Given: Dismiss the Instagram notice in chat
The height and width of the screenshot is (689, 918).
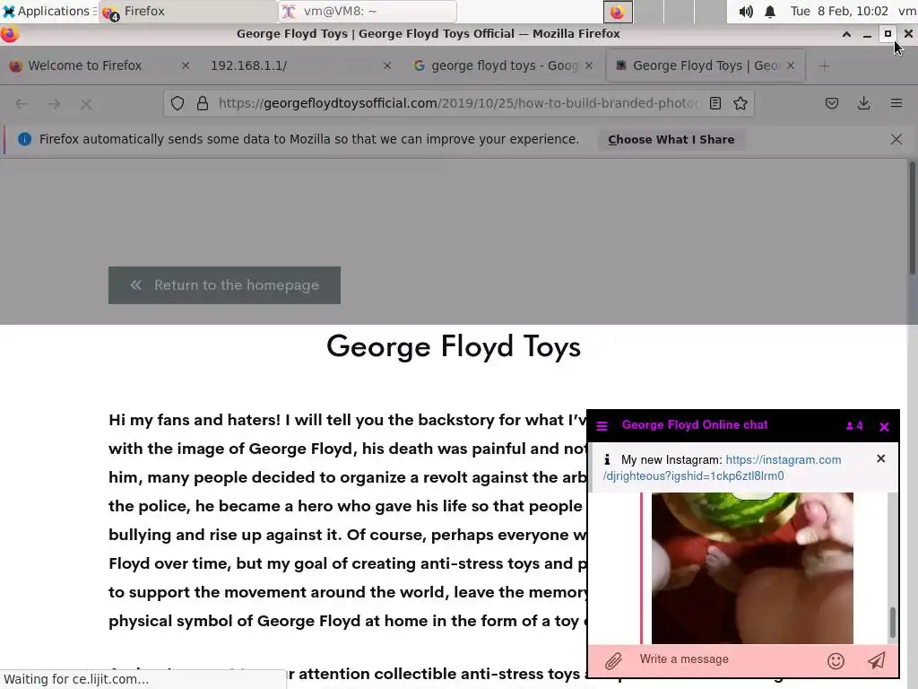Looking at the screenshot, I should pos(880,458).
